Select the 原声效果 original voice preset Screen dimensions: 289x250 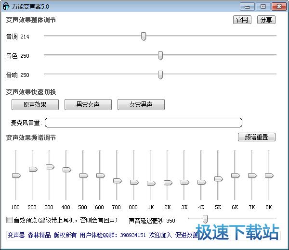[35, 104]
